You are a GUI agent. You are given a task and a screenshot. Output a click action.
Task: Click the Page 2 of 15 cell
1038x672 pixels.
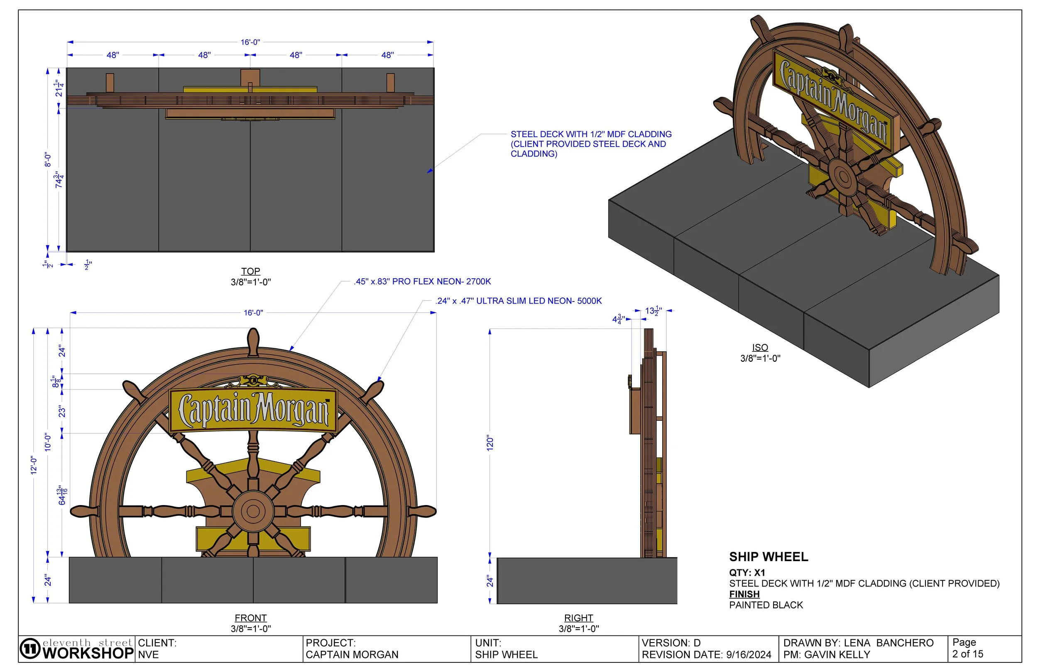click(967, 648)
